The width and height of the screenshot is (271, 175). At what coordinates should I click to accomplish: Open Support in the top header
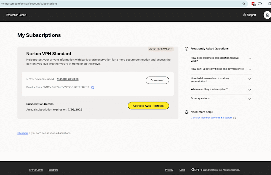(251, 15)
